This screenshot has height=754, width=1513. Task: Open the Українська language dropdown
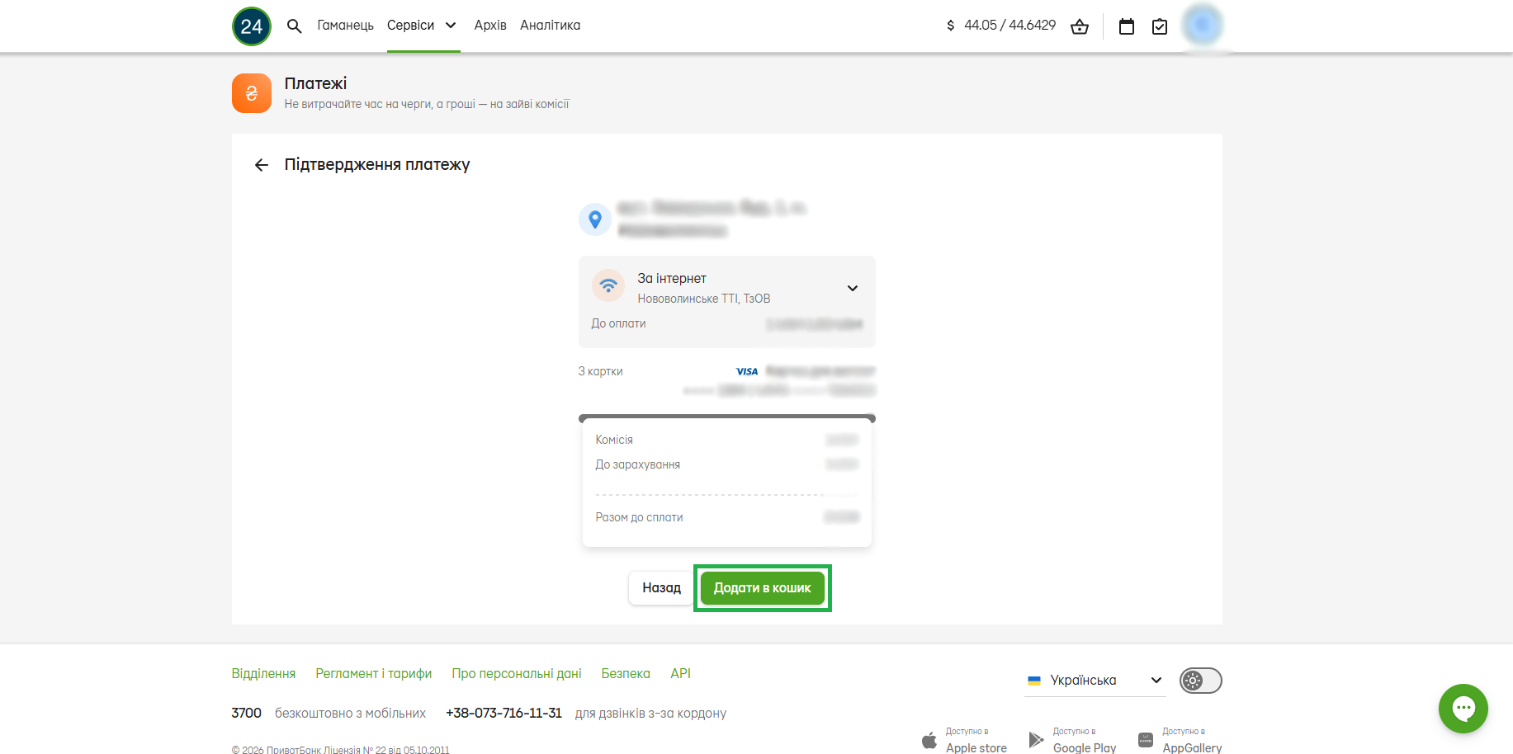[1095, 681]
